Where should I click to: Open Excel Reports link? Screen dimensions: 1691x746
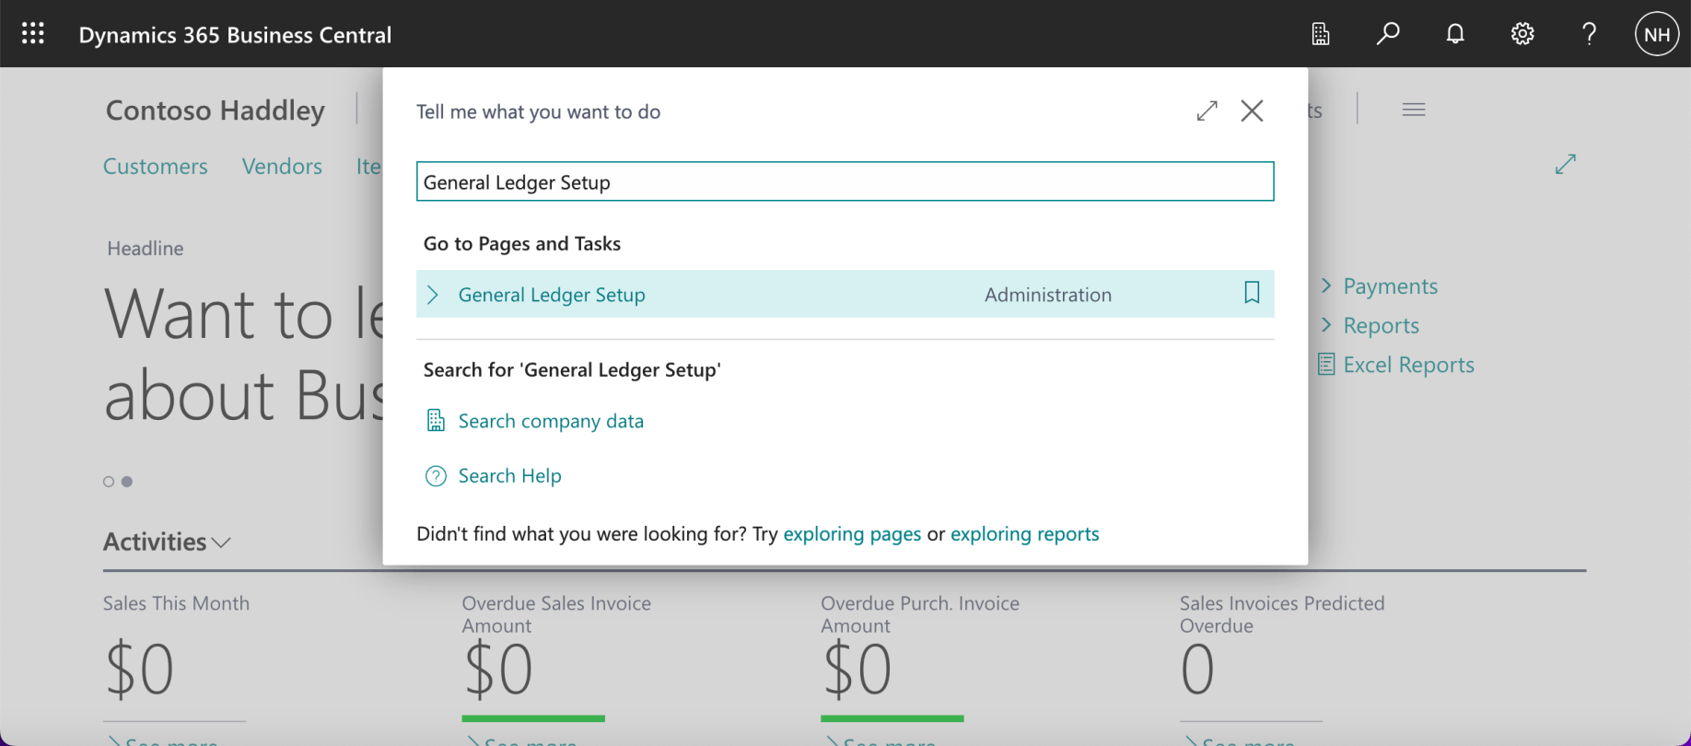1408,365
